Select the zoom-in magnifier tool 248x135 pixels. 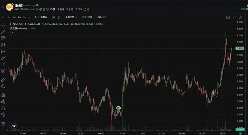tap(3, 86)
